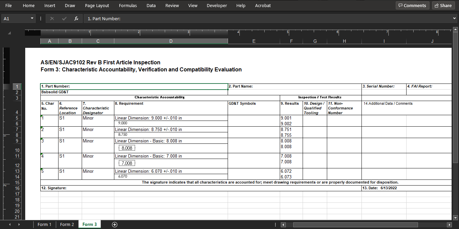Switch to the Form 1 sheet tab
The height and width of the screenshot is (229, 459).
click(x=44, y=225)
